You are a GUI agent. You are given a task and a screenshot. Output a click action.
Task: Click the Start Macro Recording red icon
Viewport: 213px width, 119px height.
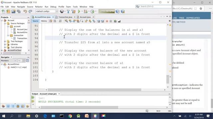[107, 21]
